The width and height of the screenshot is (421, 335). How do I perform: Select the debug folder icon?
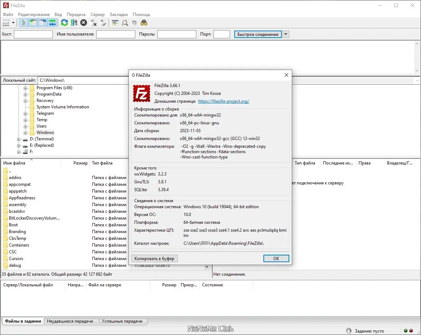tap(5, 265)
